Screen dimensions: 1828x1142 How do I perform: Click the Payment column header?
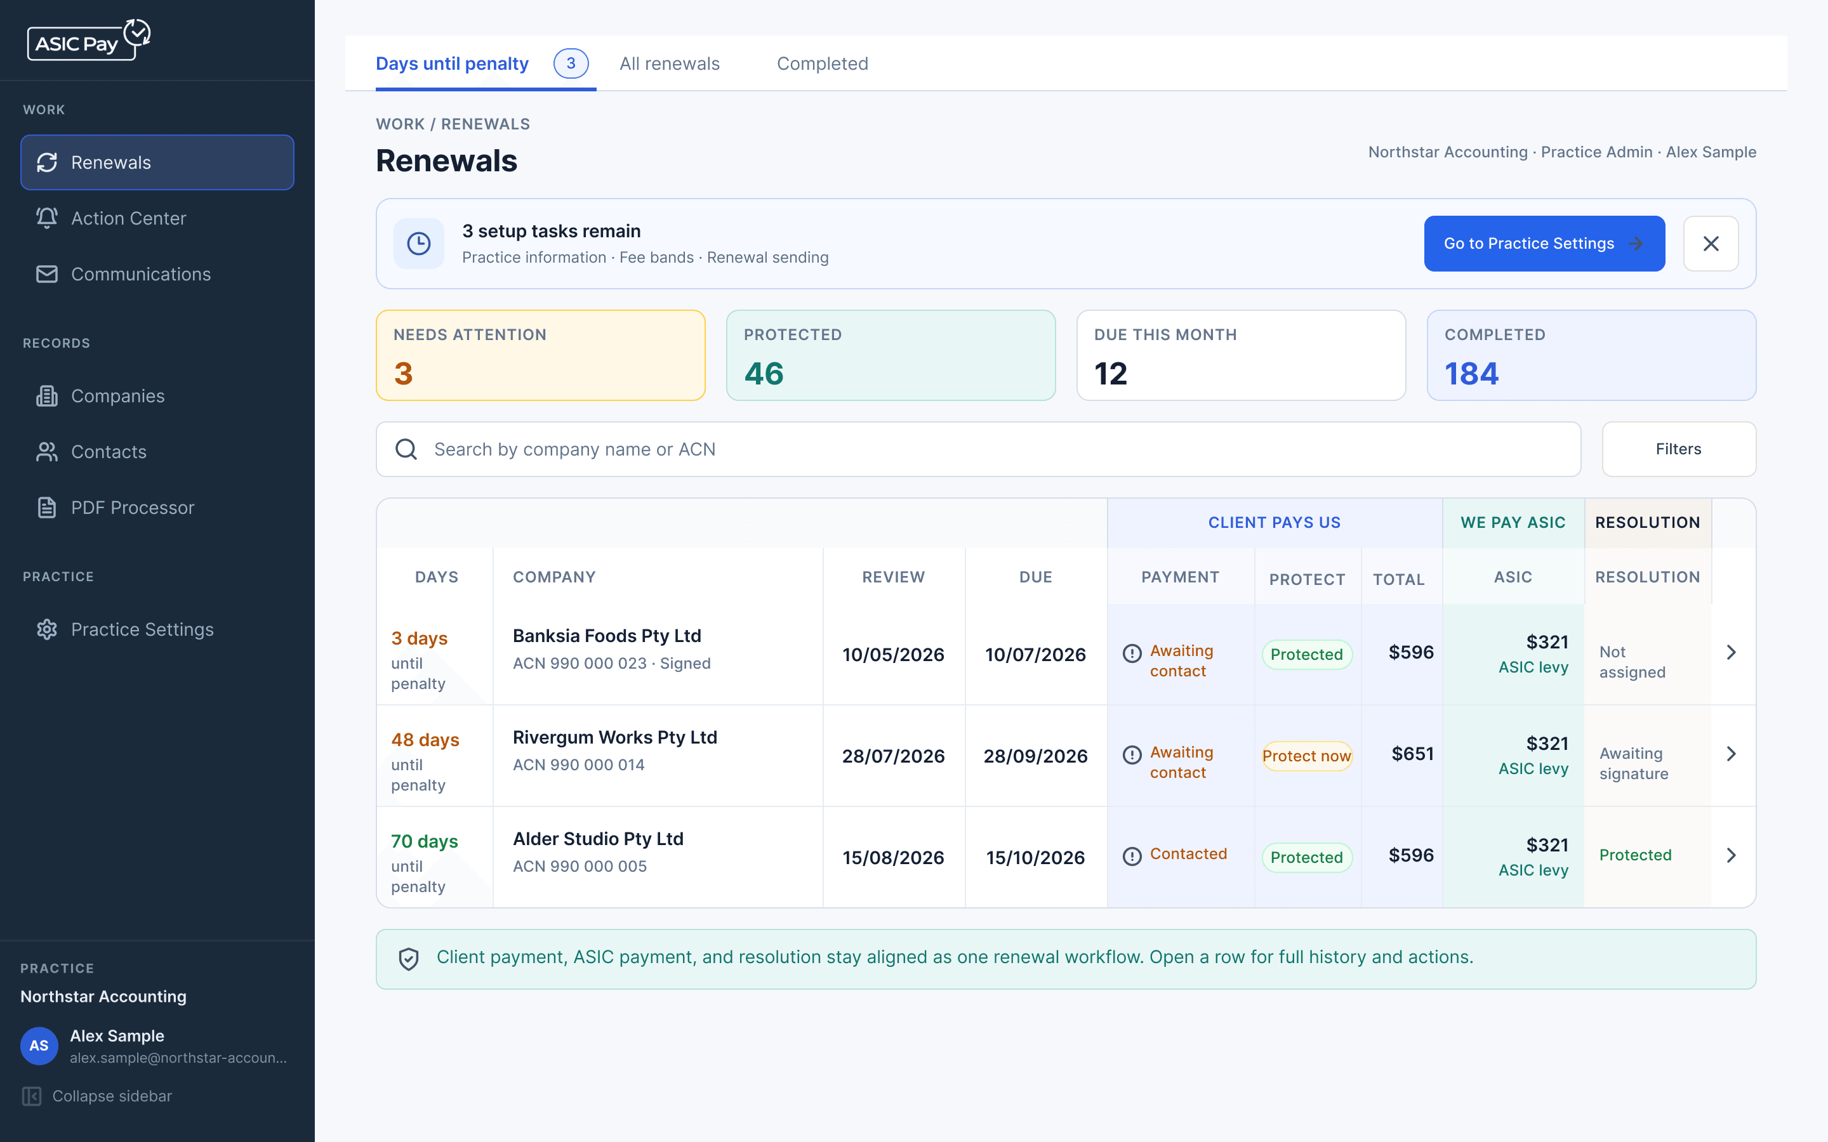[x=1181, y=577]
